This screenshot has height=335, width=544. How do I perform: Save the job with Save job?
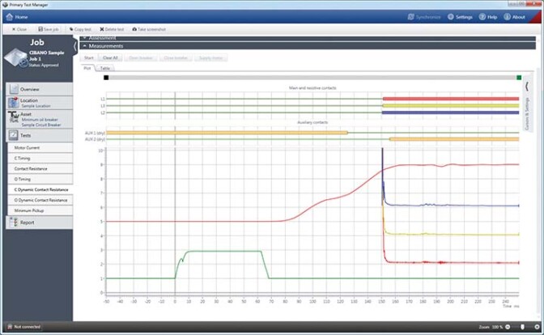click(49, 29)
